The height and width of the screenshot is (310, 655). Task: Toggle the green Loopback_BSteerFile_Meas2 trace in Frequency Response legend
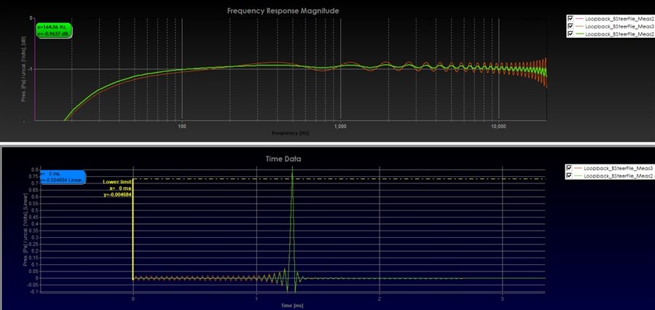pos(570,34)
